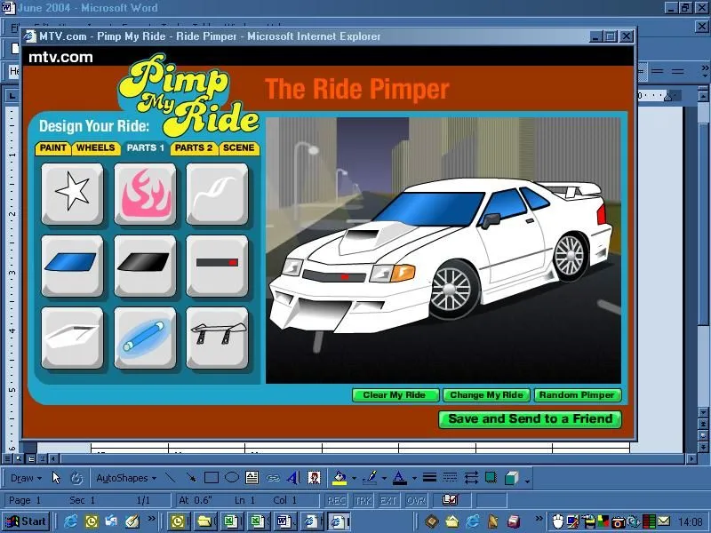Add the rear spoiler wing part
The width and height of the screenshot is (711, 533).
click(217, 337)
